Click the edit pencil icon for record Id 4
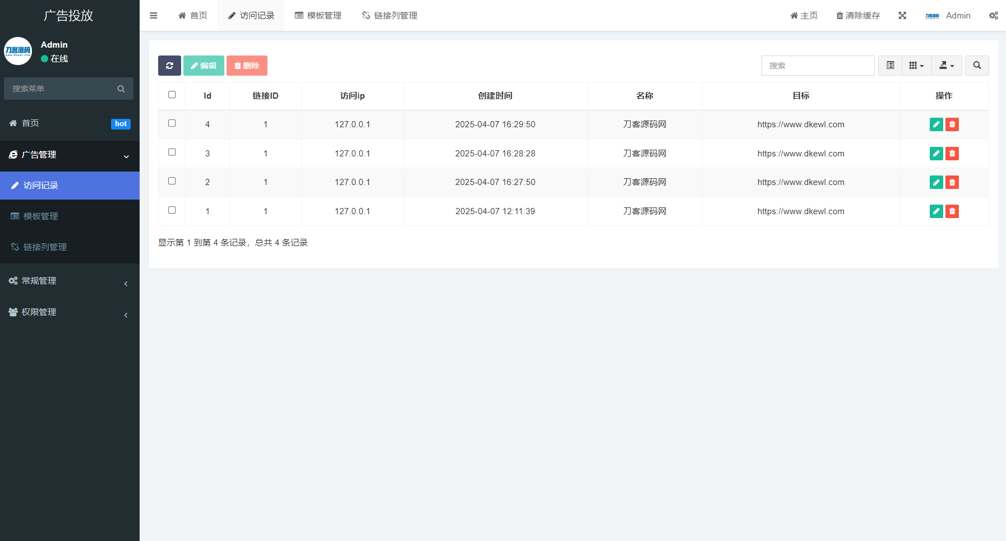The height and width of the screenshot is (541, 1006). 936,124
